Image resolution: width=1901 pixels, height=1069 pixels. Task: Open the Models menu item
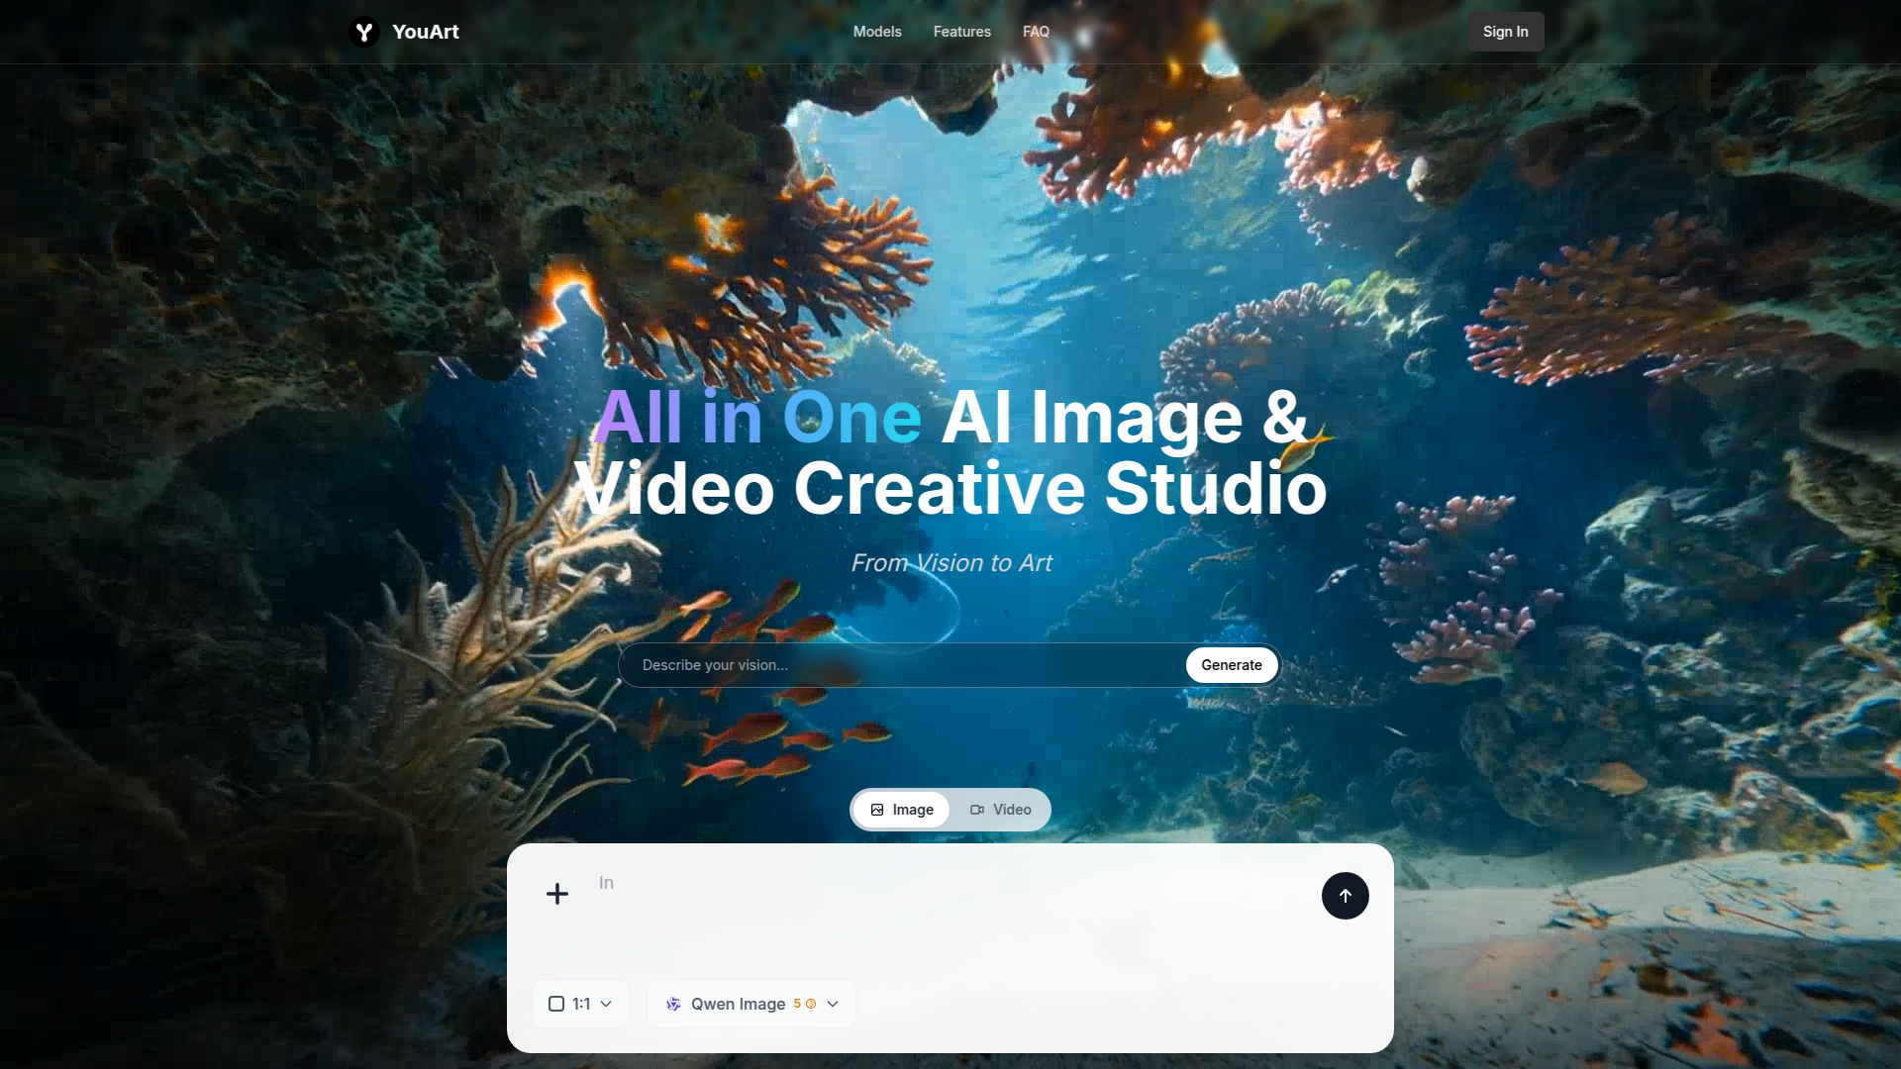[877, 32]
